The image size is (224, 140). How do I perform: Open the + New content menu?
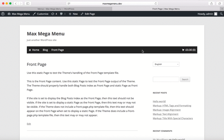pyautogui.click(x=73, y=14)
